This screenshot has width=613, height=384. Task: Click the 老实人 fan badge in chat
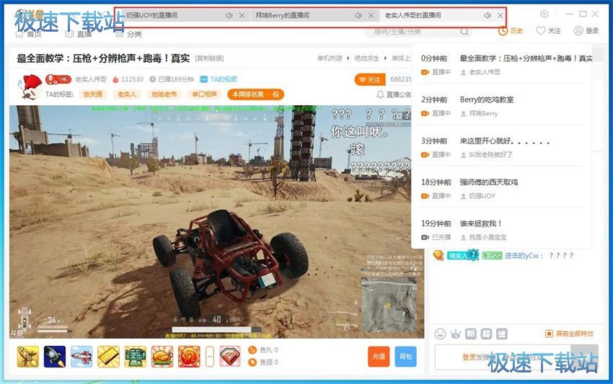point(462,256)
